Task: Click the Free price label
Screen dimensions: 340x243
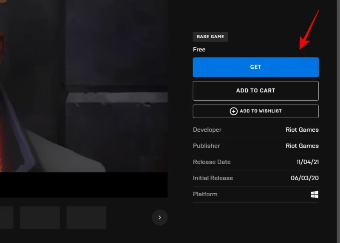Action: coord(199,49)
